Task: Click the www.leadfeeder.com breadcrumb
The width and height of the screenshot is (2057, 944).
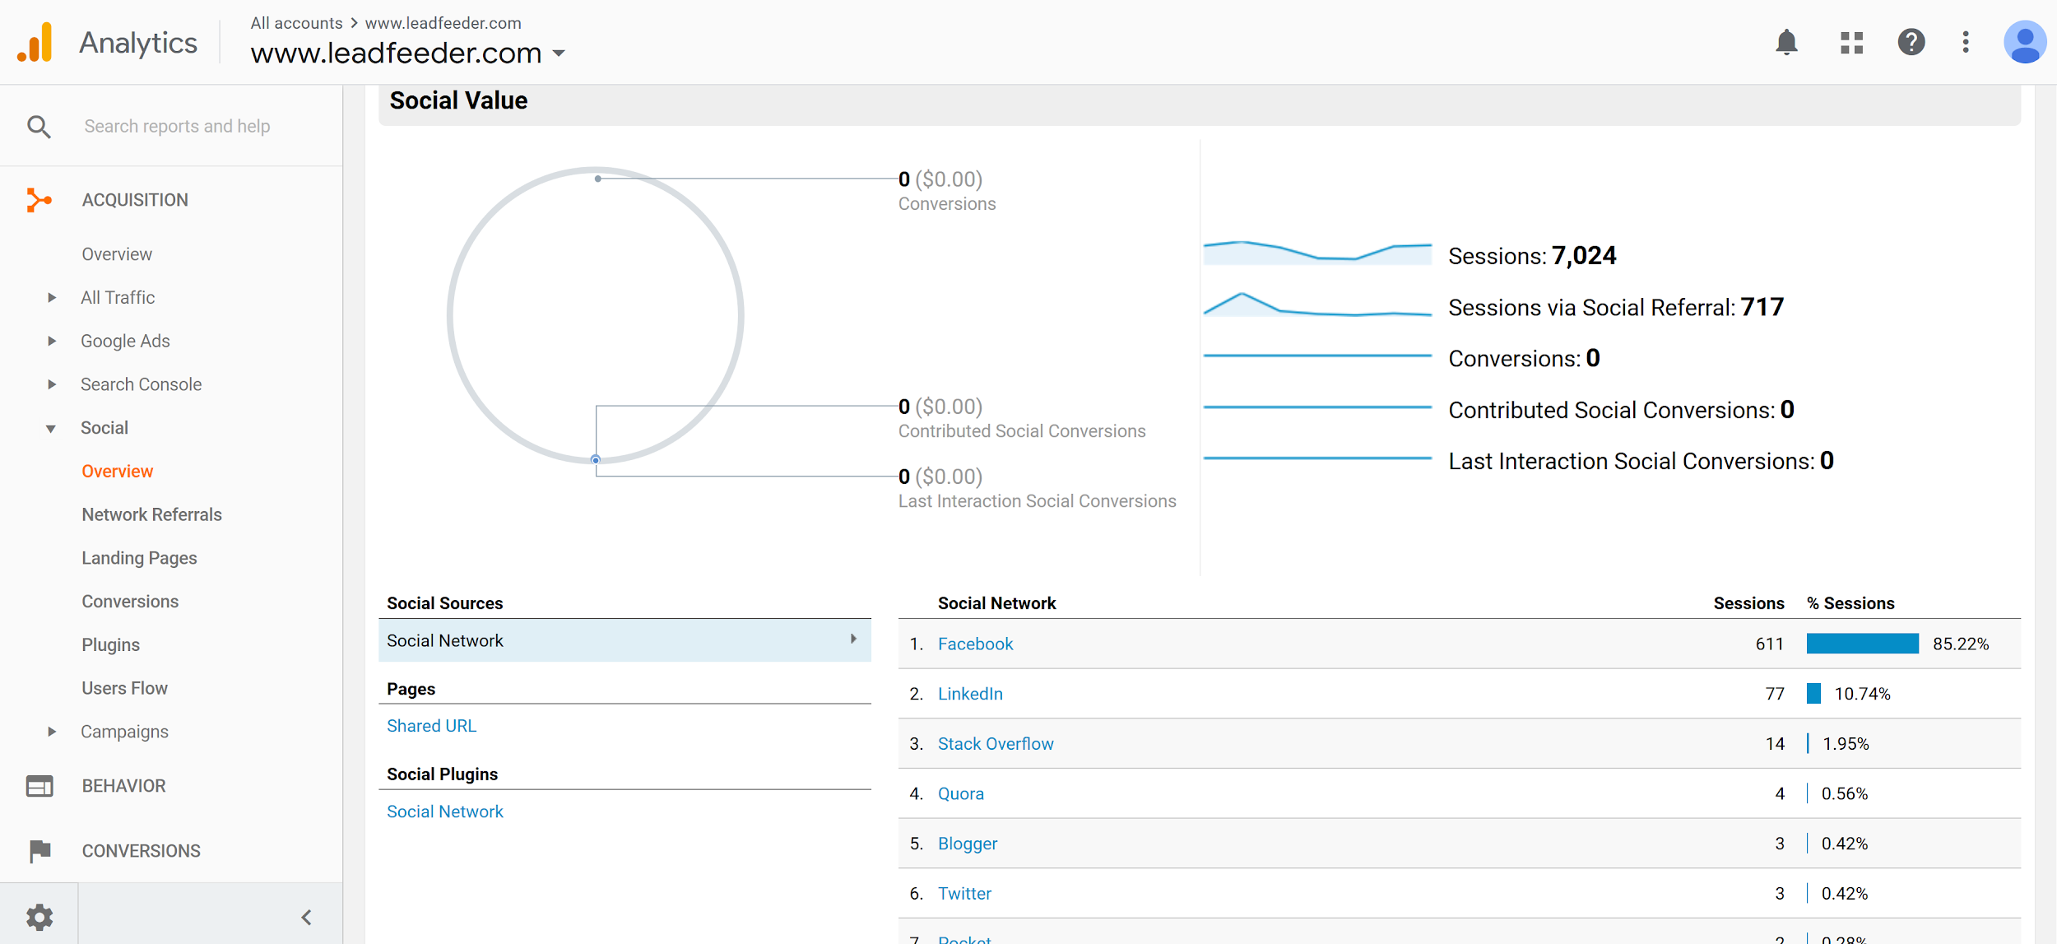Action: [443, 23]
